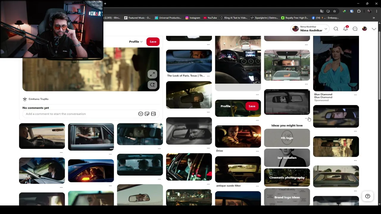381x214 pixels.
Task: Open the Instagram bookmark
Action: (193, 18)
